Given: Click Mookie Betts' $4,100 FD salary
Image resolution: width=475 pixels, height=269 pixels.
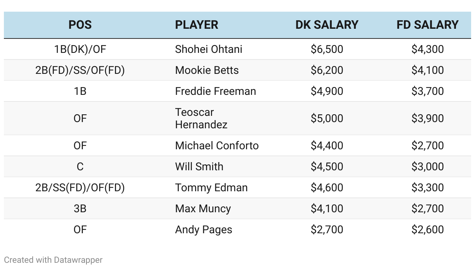Looking at the screenshot, I should tap(427, 70).
